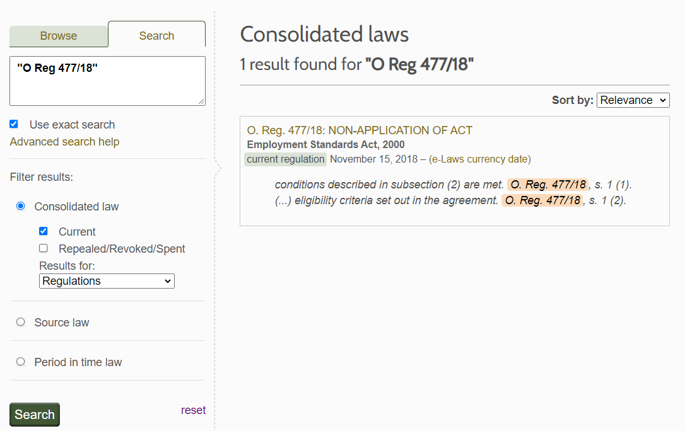This screenshot has height=431, width=685.
Task: Open the Sort by Relevance dropdown
Action: (x=633, y=100)
